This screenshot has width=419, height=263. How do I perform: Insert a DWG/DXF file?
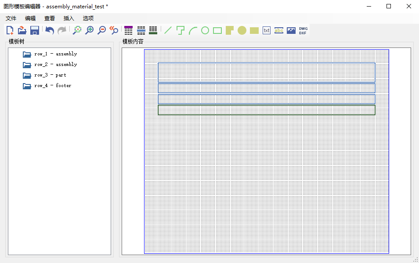pos(303,30)
